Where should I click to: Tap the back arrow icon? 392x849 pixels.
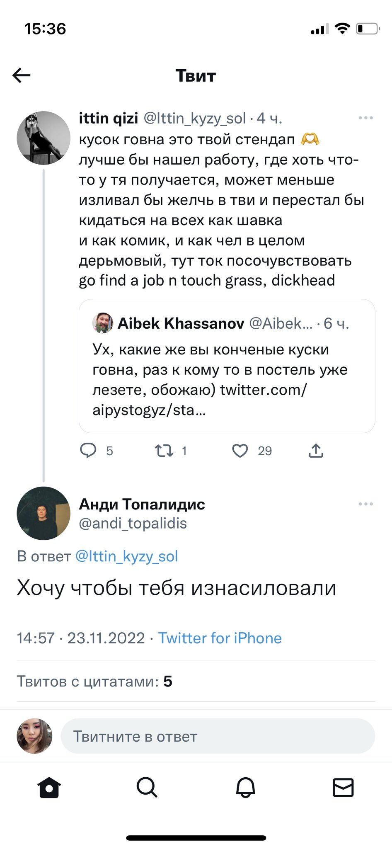[22, 75]
